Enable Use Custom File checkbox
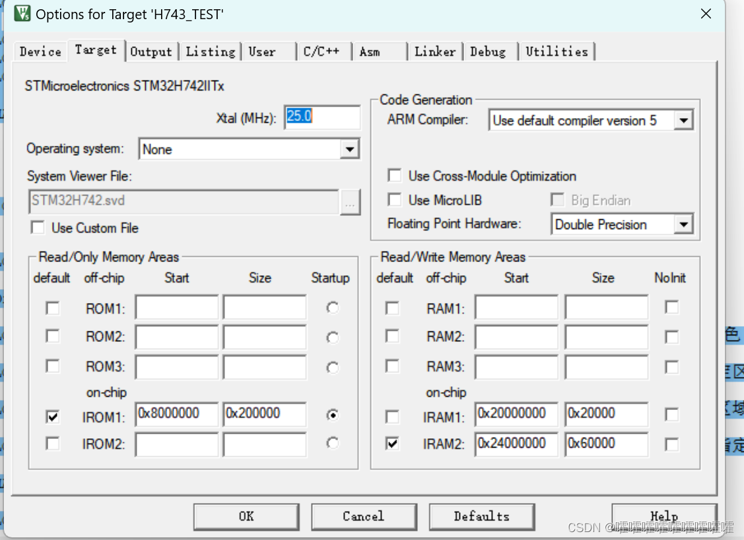This screenshot has width=744, height=540. click(38, 228)
